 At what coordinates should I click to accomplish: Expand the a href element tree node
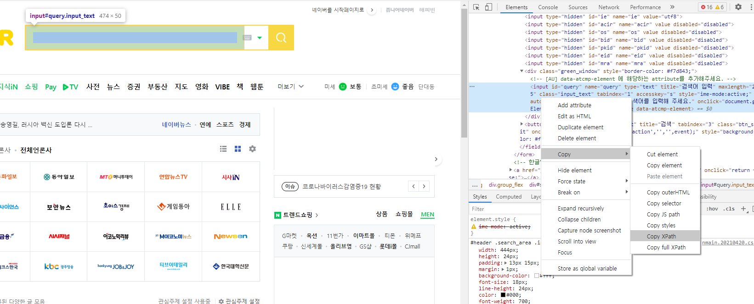(510, 170)
